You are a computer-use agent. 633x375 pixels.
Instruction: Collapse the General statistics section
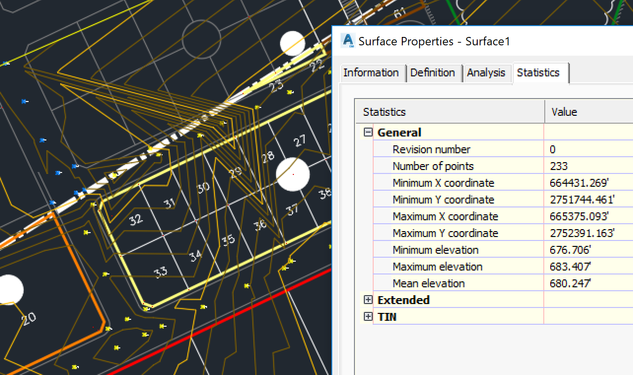[x=367, y=132]
